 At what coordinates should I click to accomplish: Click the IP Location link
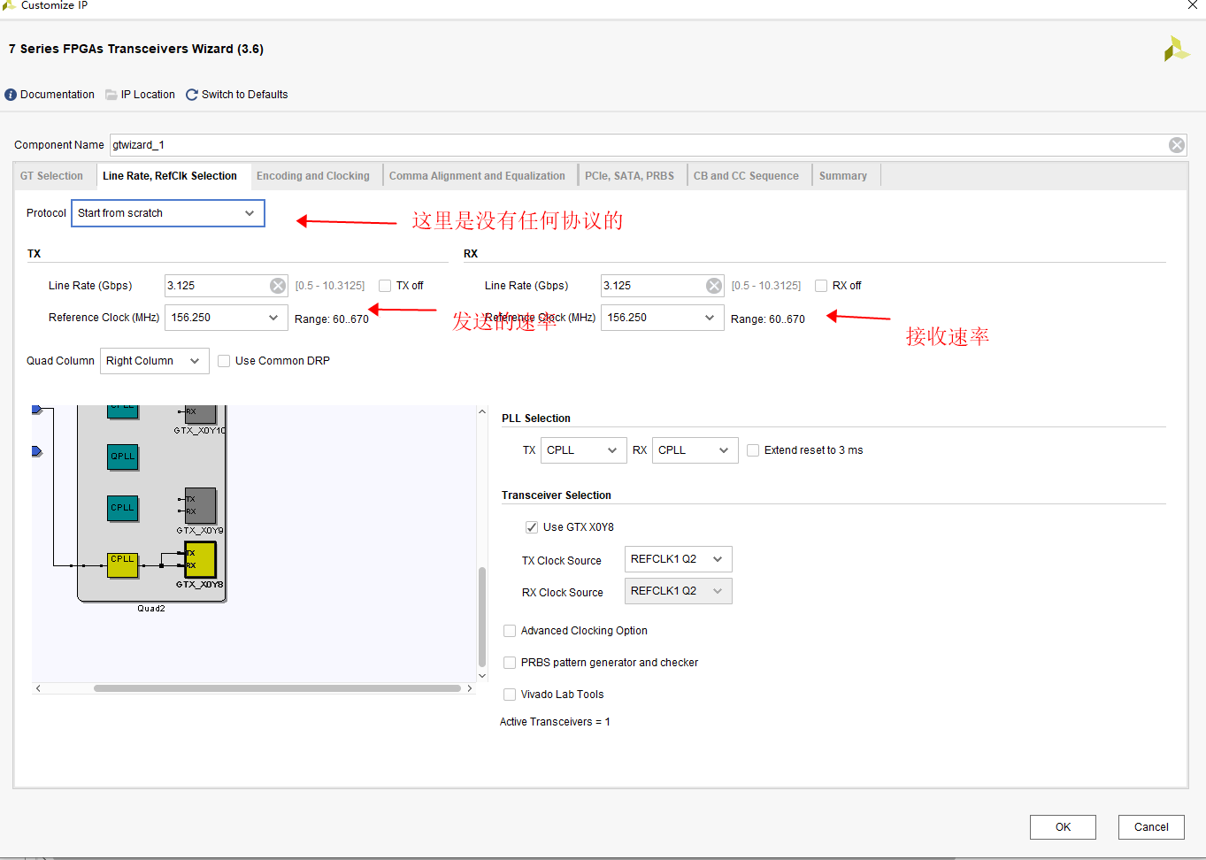point(148,95)
